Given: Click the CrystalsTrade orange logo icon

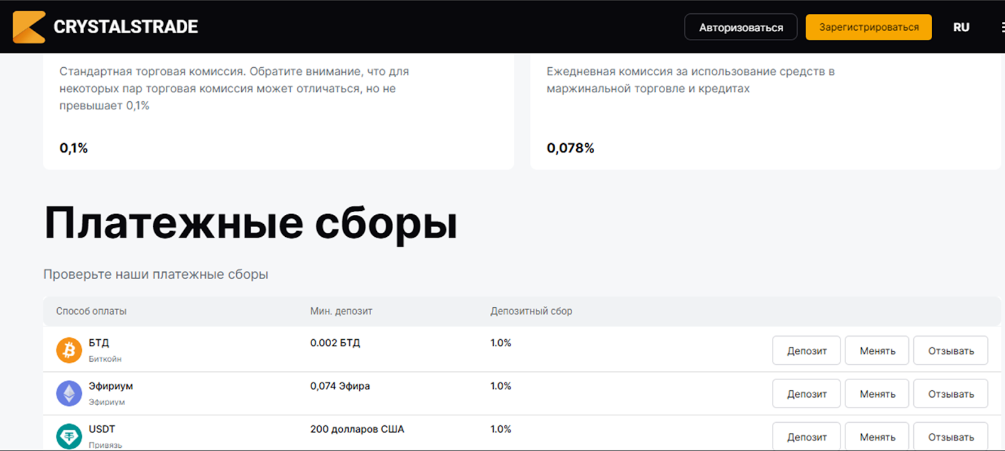Looking at the screenshot, I should pos(29,27).
